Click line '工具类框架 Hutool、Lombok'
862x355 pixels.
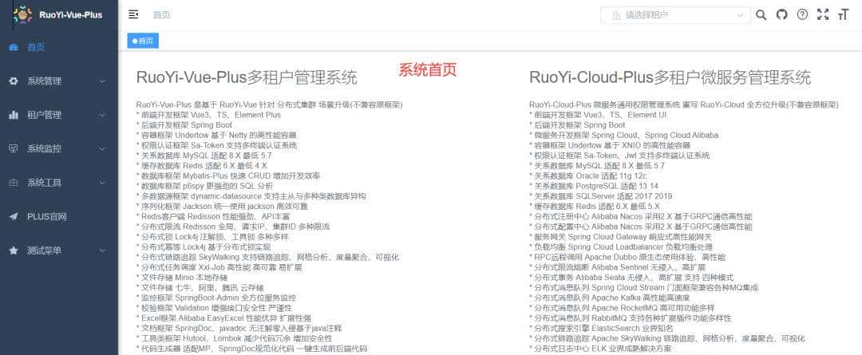coord(234,338)
